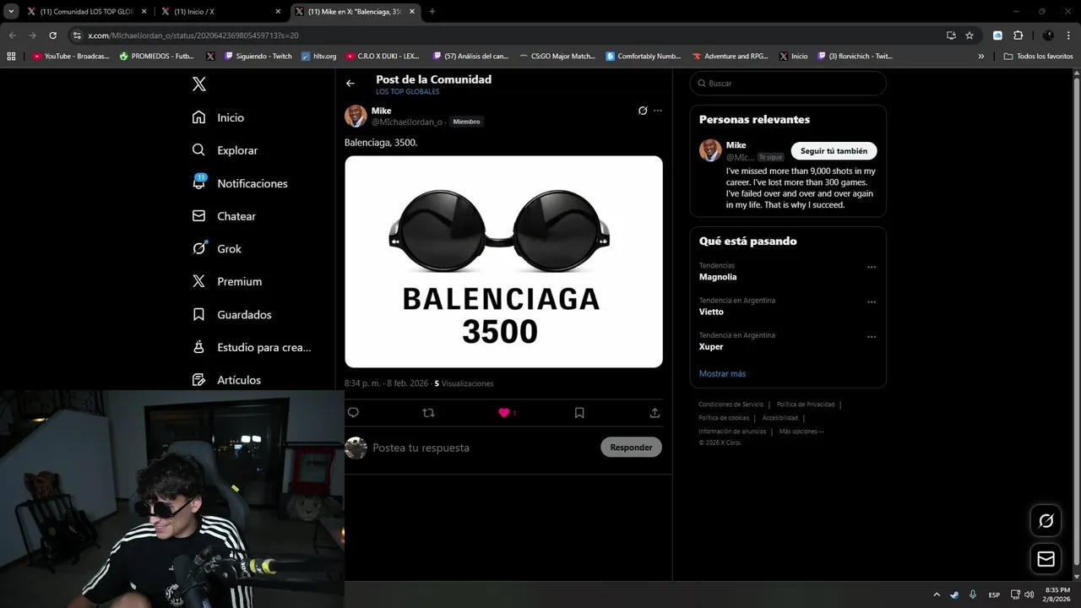Viewport: 1081px width, 608px height.
Task: Go to Inicio in the sidebar
Action: (219, 117)
